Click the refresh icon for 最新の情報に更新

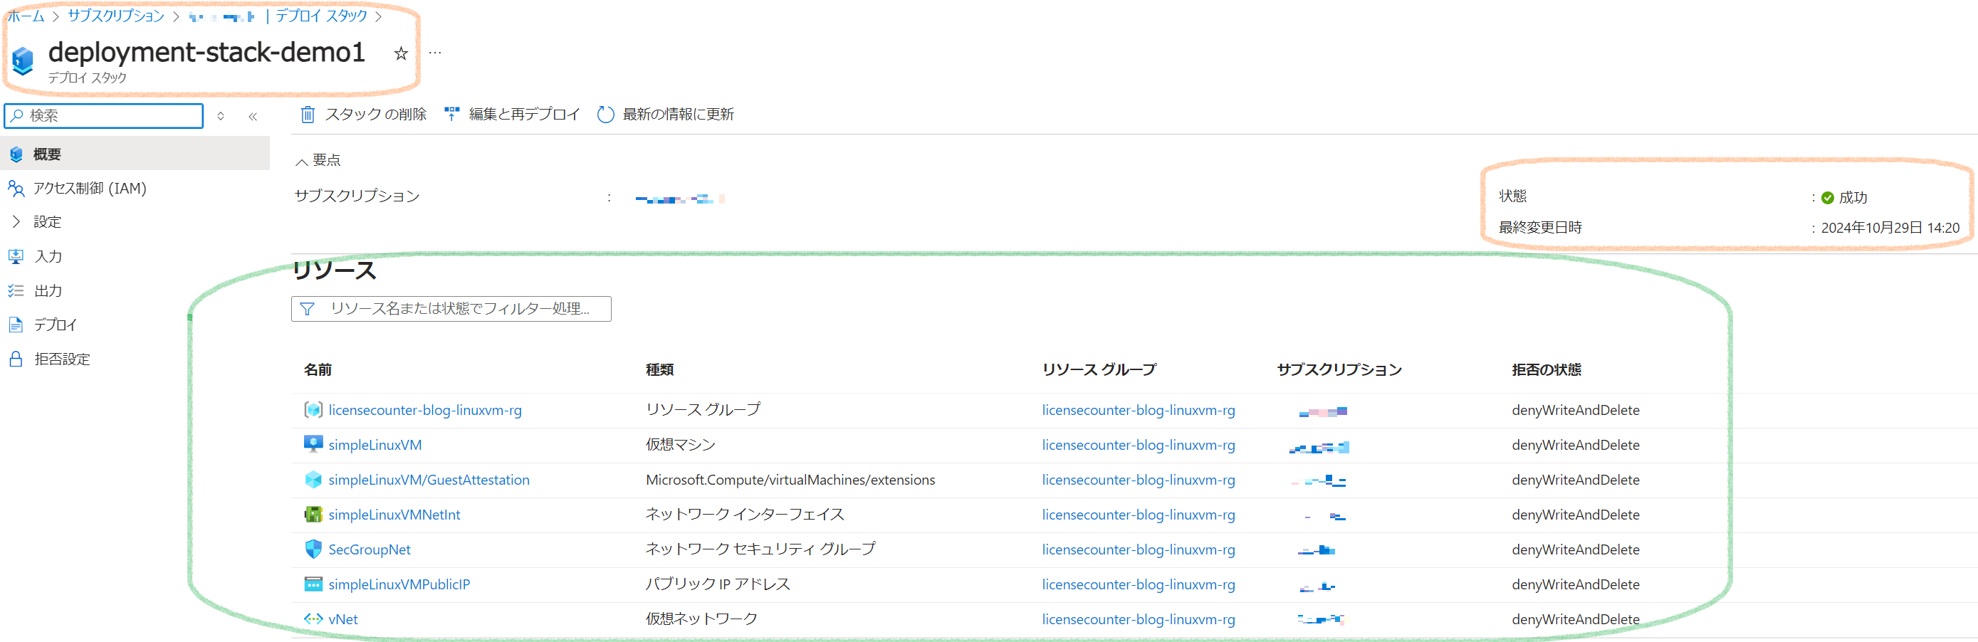pos(605,115)
